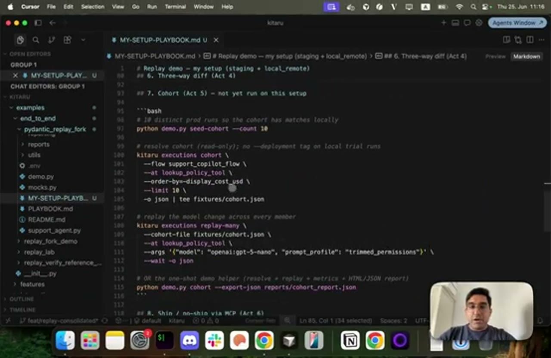Viewport: 551px width, 358px height.
Task: Switch to Markdown mode
Action: tap(526, 56)
